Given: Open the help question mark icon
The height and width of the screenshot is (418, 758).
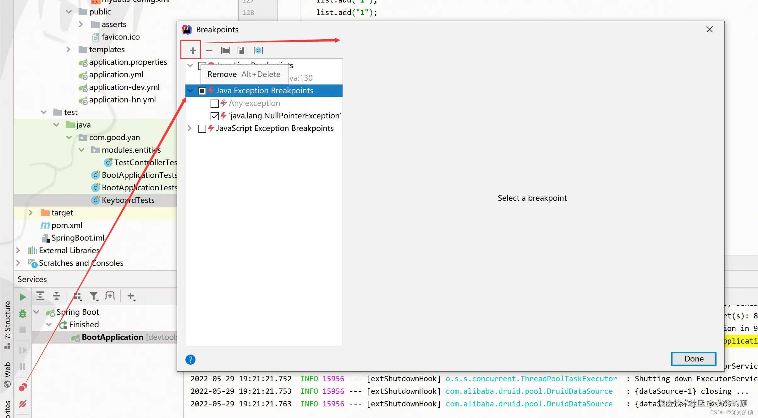Looking at the screenshot, I should tap(190, 359).
